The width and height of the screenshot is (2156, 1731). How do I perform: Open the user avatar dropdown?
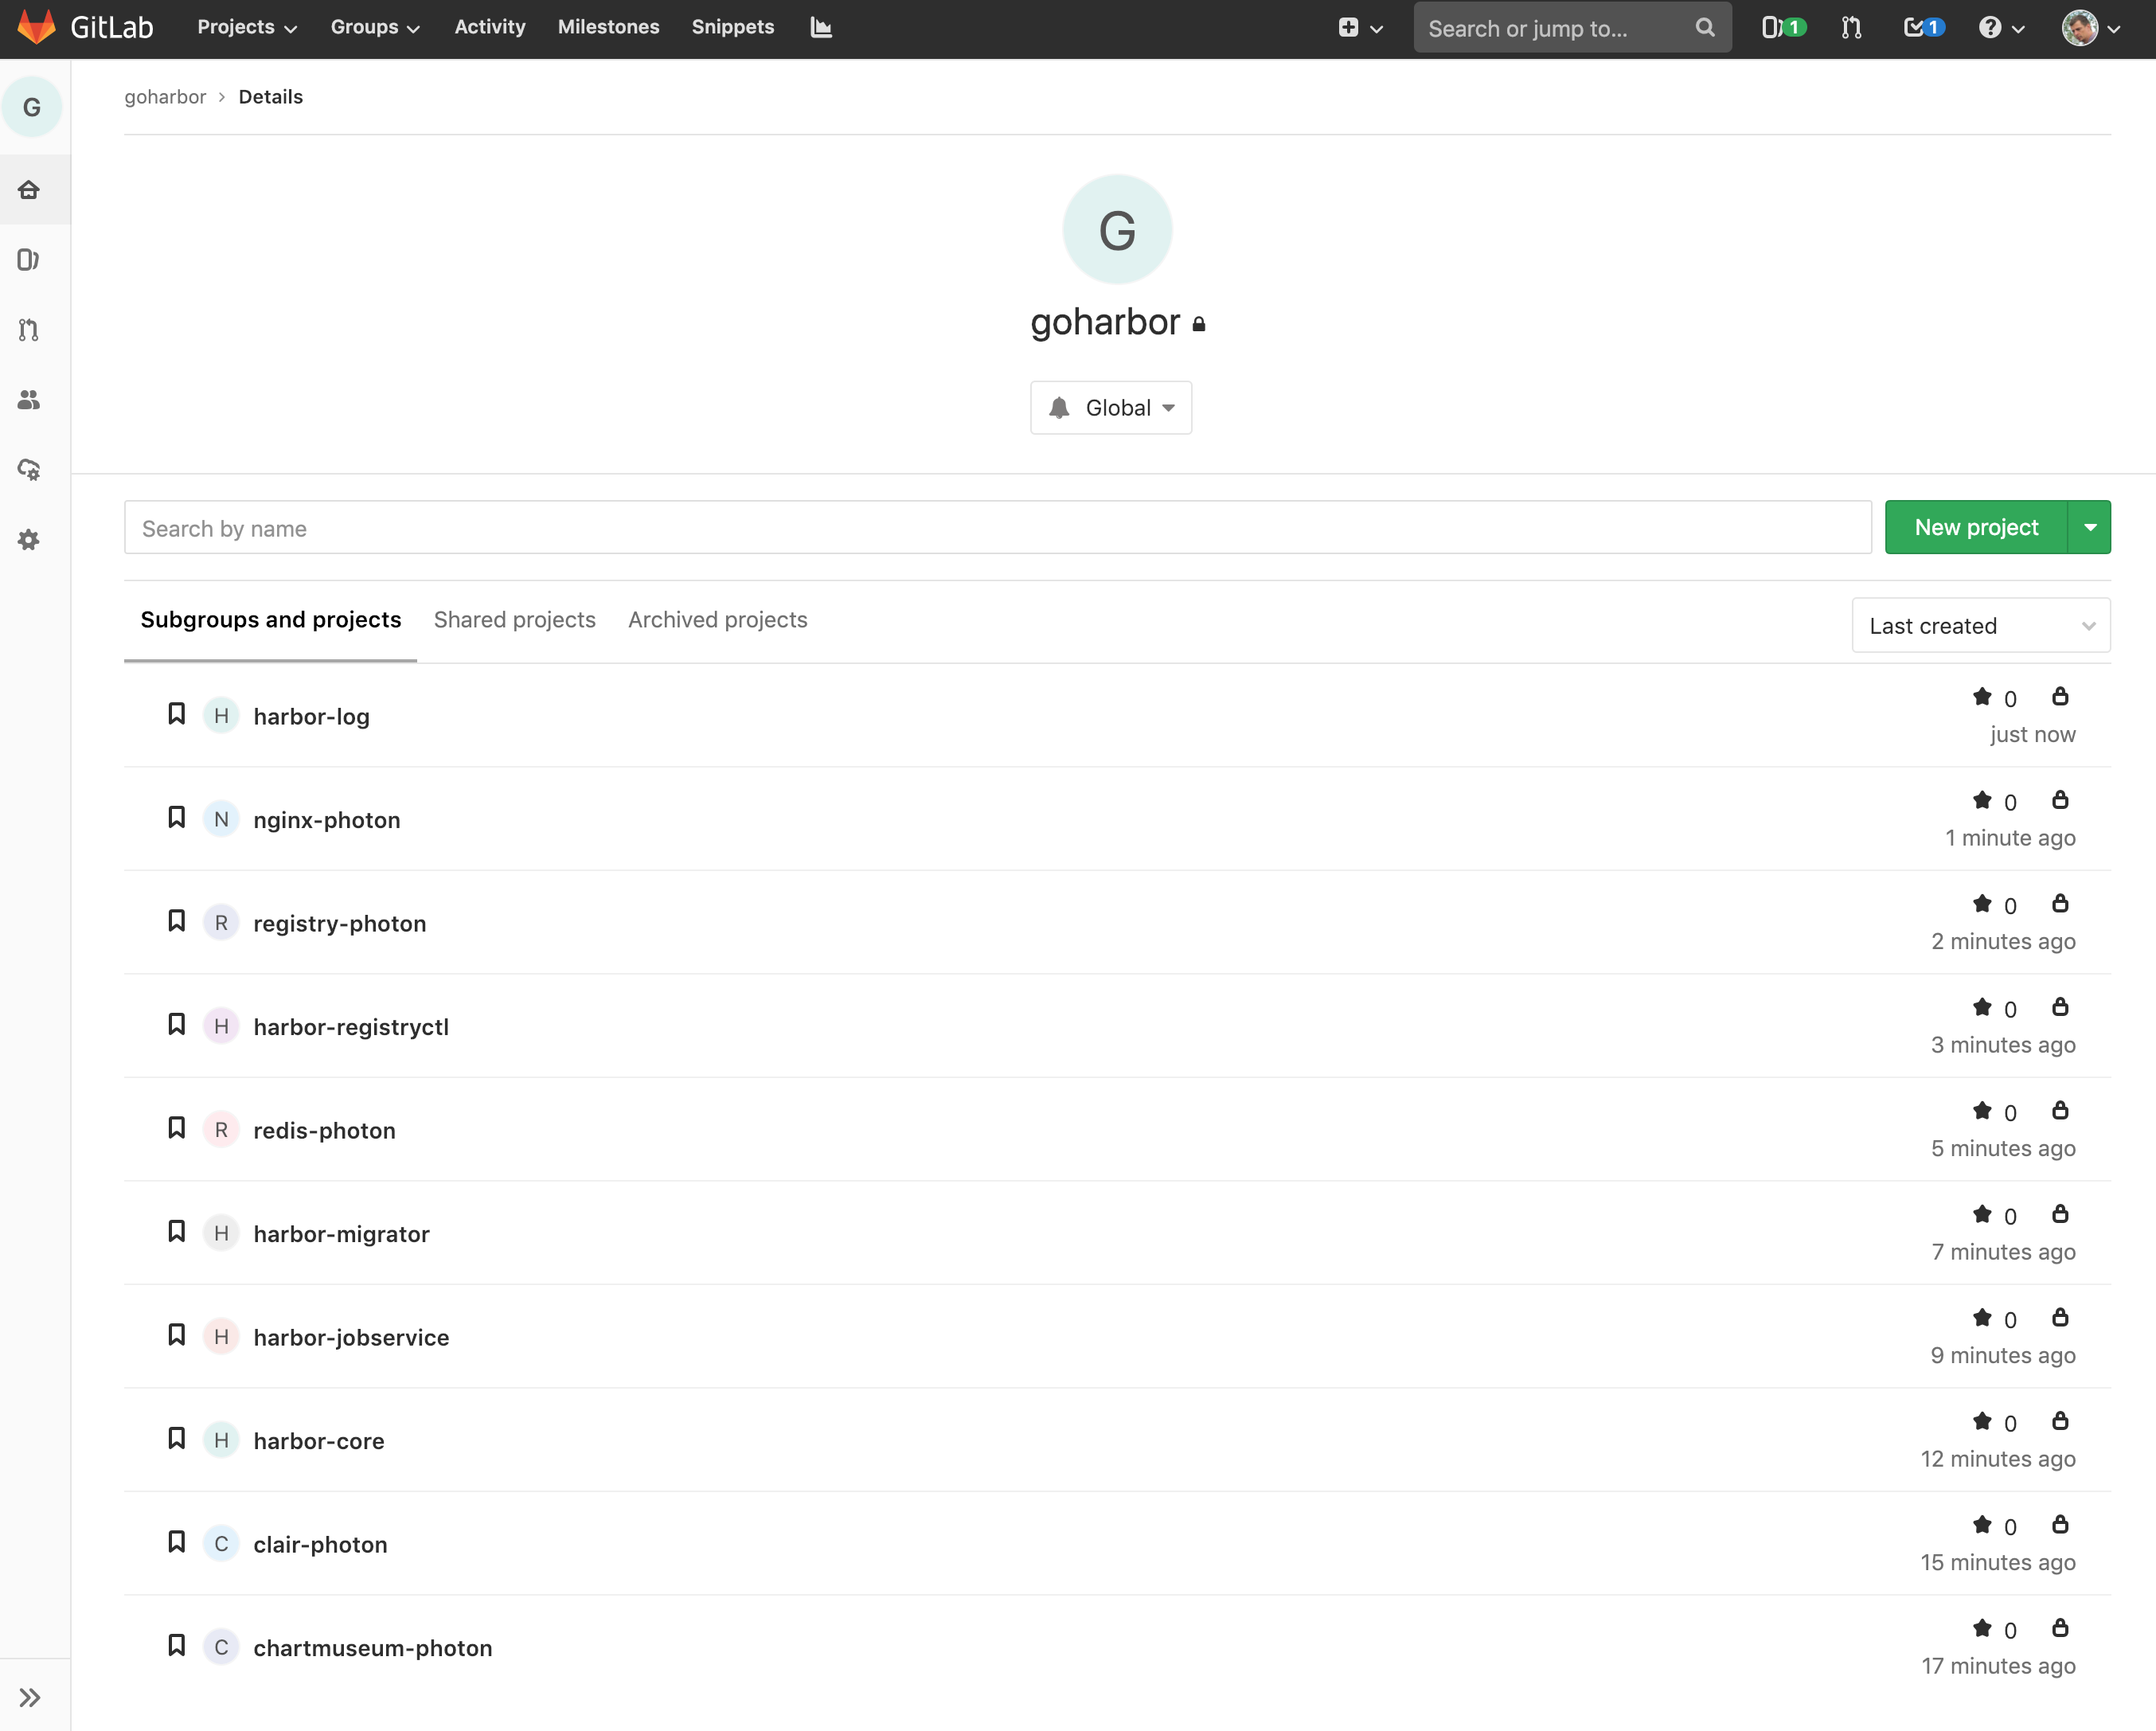[x=2091, y=28]
